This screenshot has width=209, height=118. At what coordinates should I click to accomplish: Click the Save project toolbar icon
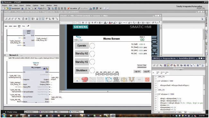click(10, 8)
